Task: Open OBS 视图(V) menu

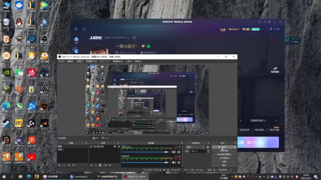Action: click(79, 61)
